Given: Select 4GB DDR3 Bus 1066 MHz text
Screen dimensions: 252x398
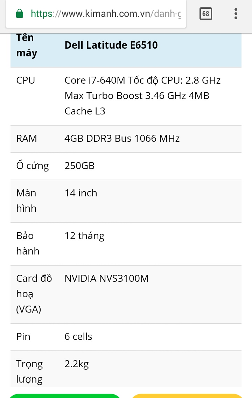Looking at the screenshot, I should click(x=122, y=138).
